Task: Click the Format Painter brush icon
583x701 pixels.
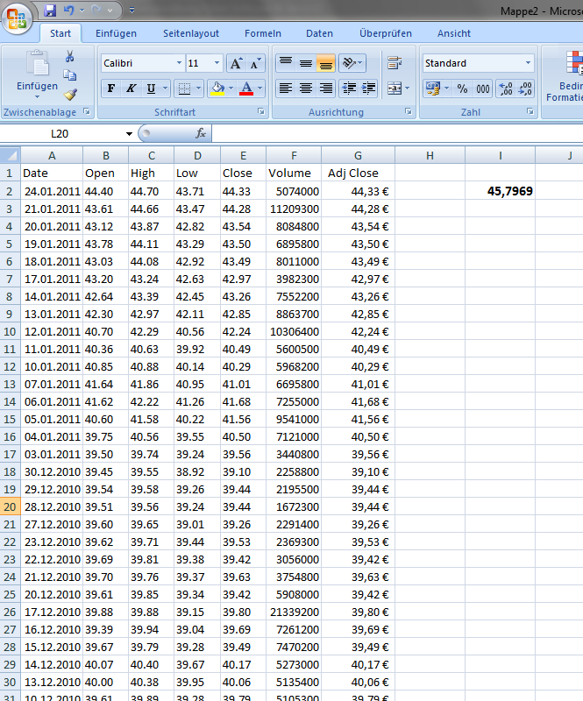Action: tap(70, 95)
